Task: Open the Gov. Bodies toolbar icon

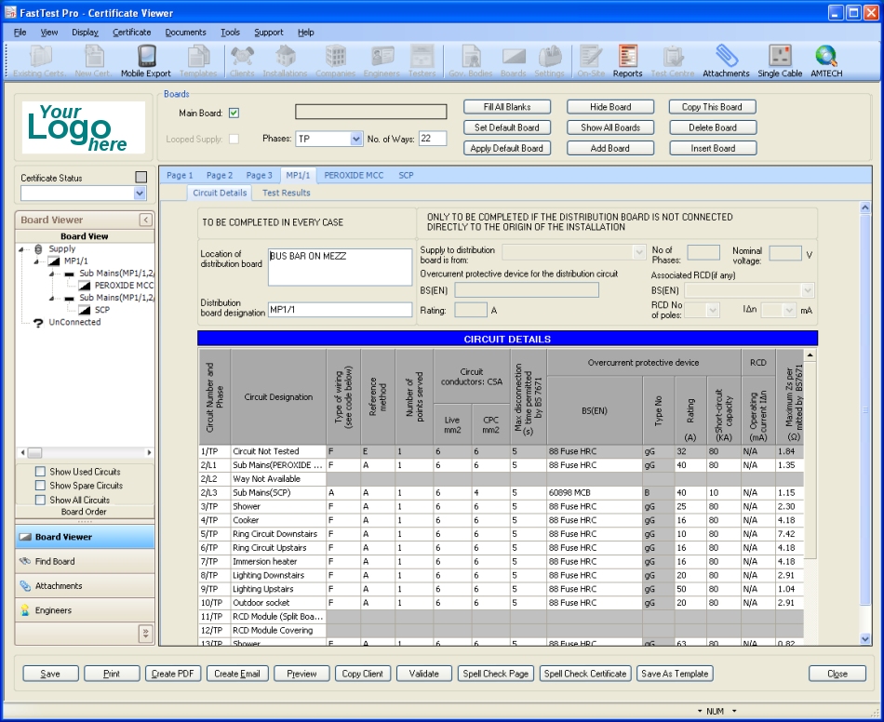Action: point(470,60)
